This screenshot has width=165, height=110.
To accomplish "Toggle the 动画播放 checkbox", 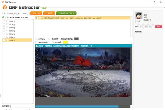I will coord(49,39).
